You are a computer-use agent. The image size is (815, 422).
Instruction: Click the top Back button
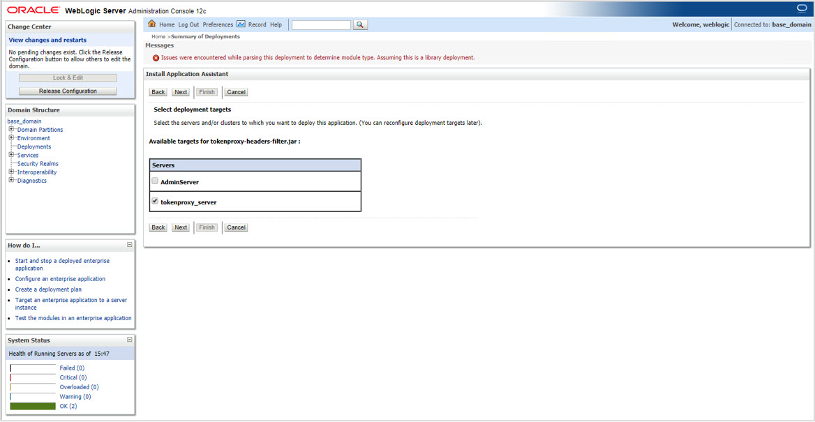click(x=158, y=92)
